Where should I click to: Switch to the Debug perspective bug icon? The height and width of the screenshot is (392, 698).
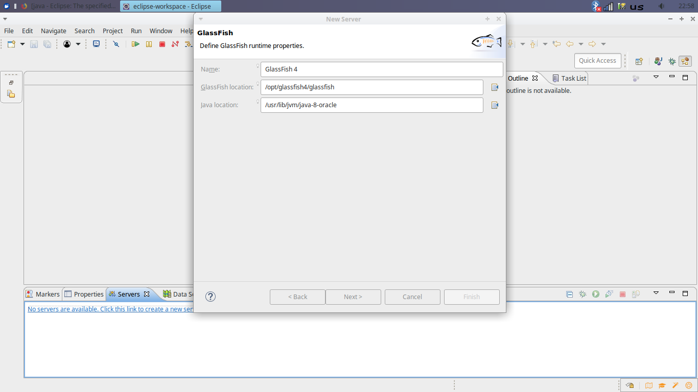[672, 61]
